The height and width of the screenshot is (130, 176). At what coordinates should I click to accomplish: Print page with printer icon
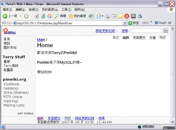(107, 16)
